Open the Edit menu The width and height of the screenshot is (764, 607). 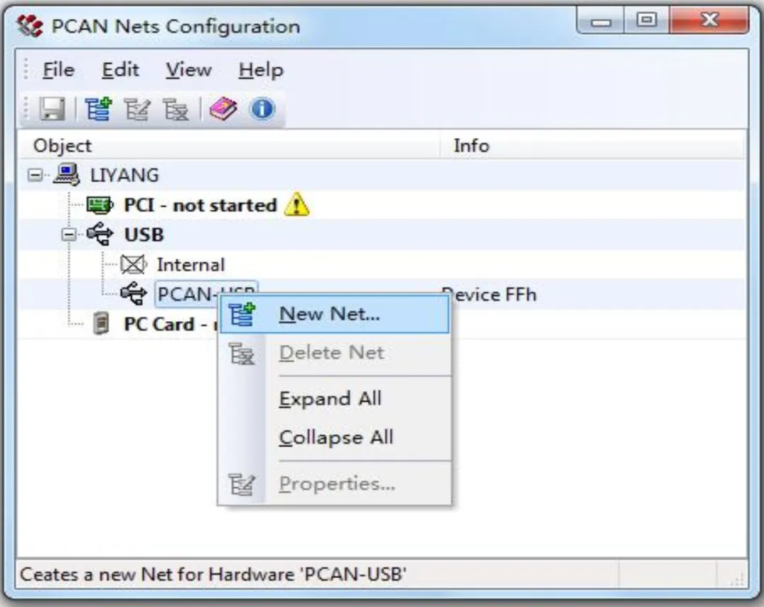pos(120,70)
